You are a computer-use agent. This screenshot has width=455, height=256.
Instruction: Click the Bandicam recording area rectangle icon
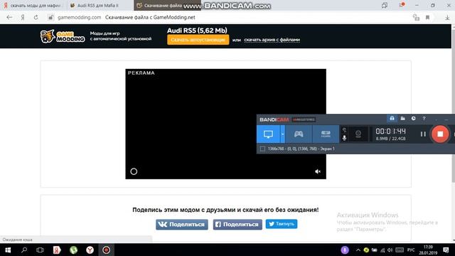pyautogui.click(x=262, y=149)
